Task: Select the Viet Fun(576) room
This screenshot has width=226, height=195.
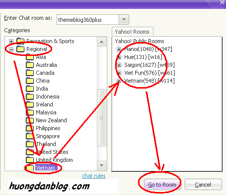Action: 150,73
